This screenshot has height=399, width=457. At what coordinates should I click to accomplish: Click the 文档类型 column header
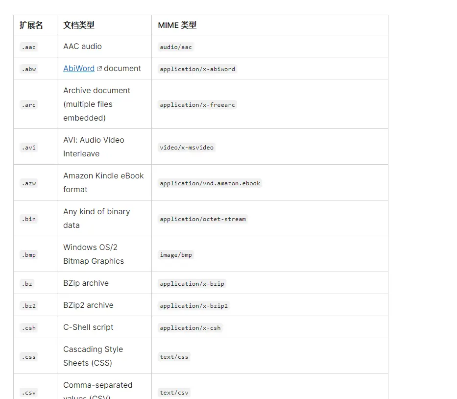point(79,25)
